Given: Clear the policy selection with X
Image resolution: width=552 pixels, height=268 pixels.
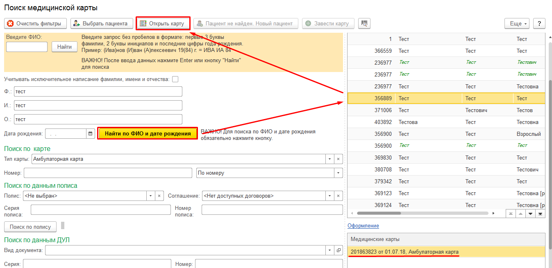Looking at the screenshot, I should tap(159, 196).
